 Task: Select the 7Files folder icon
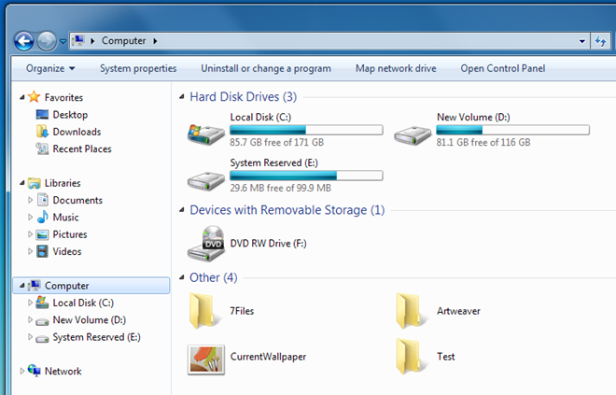[203, 311]
